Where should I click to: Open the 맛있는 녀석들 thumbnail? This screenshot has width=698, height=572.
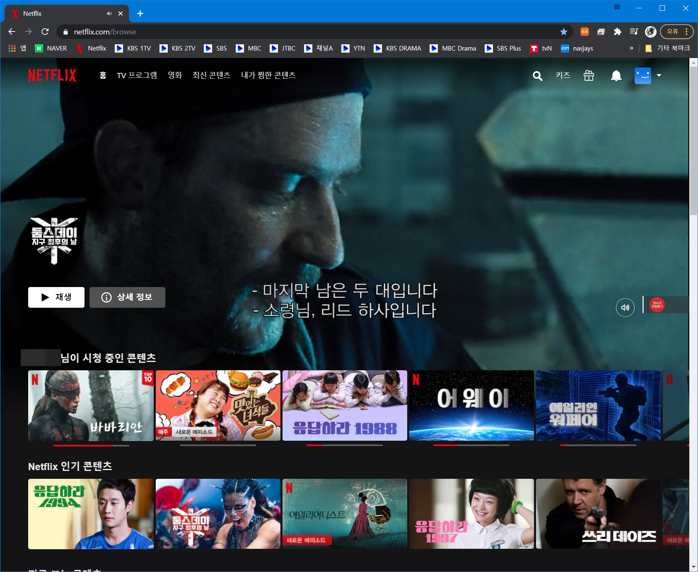point(218,405)
